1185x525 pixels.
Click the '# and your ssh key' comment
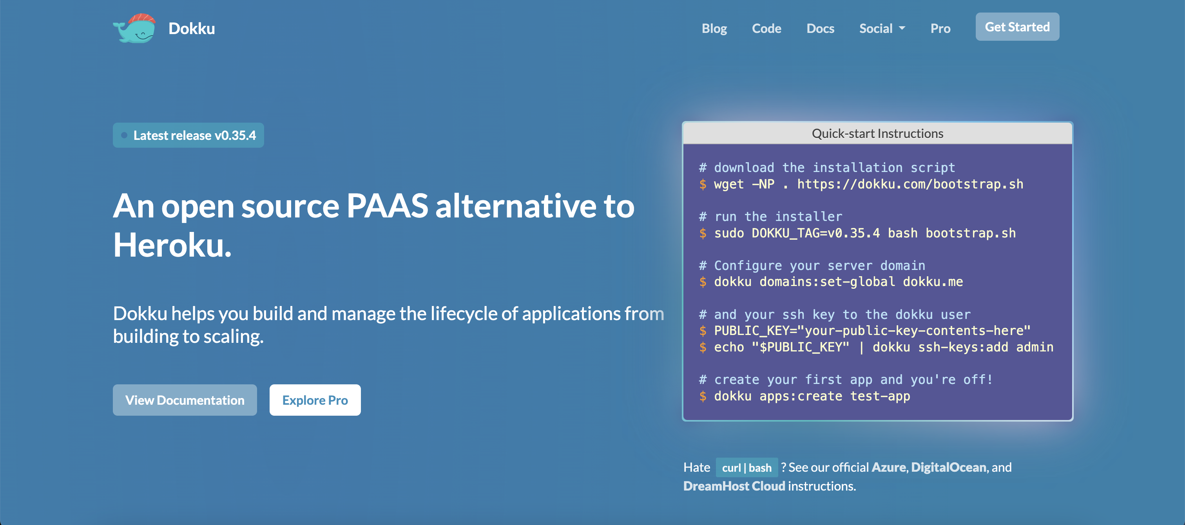(834, 314)
